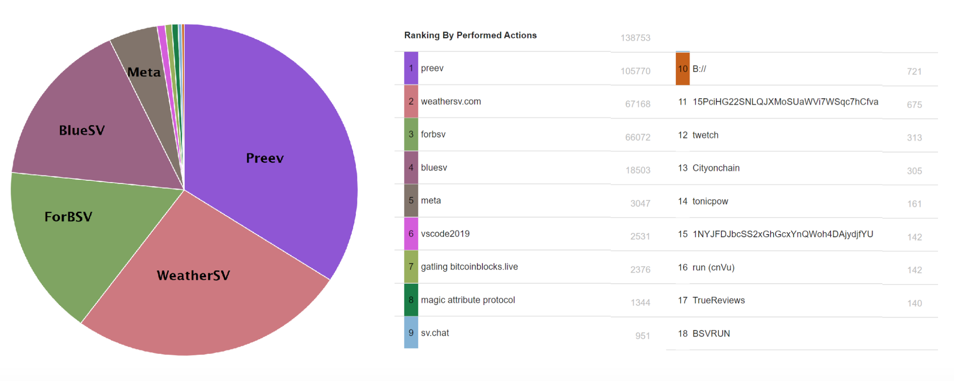This screenshot has height=381, width=954.
Task: Click the twetch ranking row
Action: pos(802,135)
